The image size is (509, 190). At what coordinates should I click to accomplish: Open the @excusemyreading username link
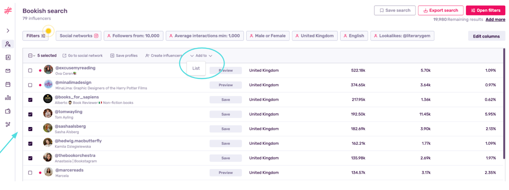(x=75, y=68)
